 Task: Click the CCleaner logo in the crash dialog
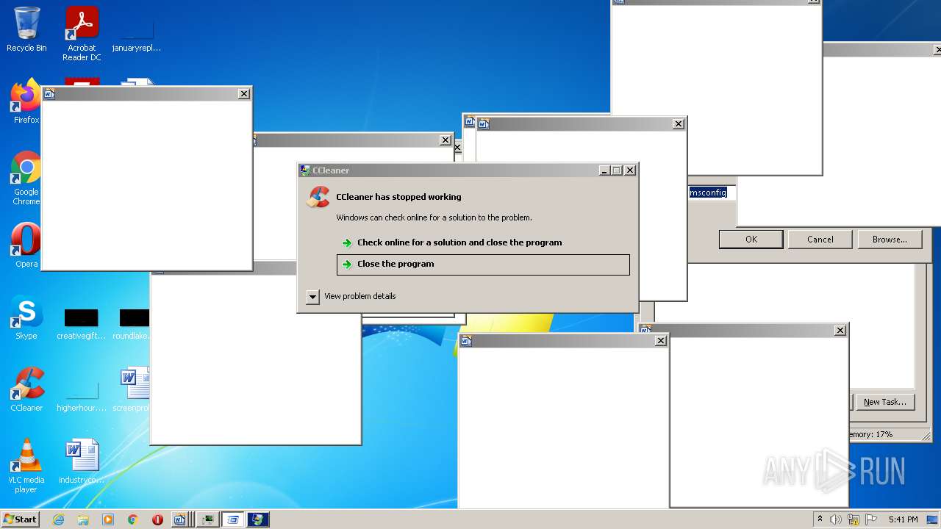pyautogui.click(x=318, y=197)
